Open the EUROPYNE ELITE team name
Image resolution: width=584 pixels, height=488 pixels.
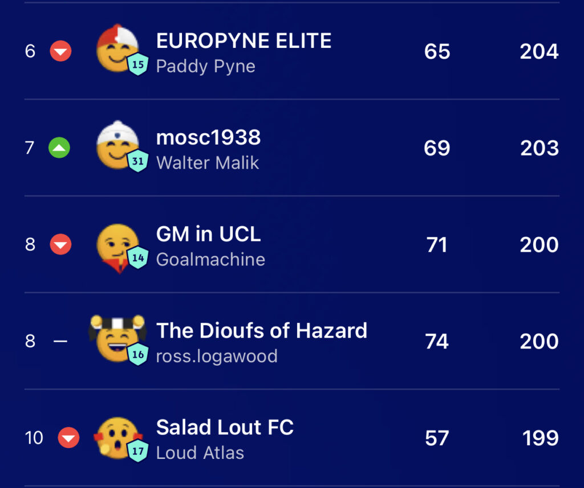pyautogui.click(x=244, y=40)
